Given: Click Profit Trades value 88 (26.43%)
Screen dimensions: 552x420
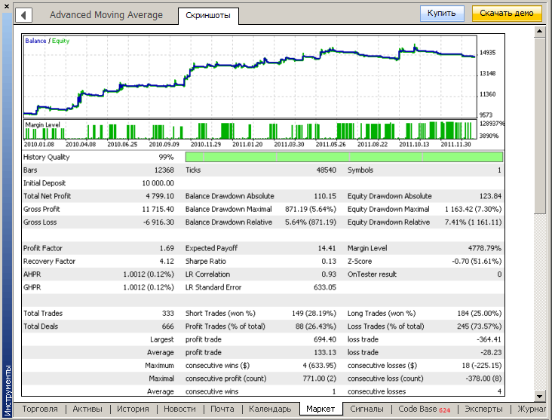Looking at the screenshot, I should tap(316, 326).
